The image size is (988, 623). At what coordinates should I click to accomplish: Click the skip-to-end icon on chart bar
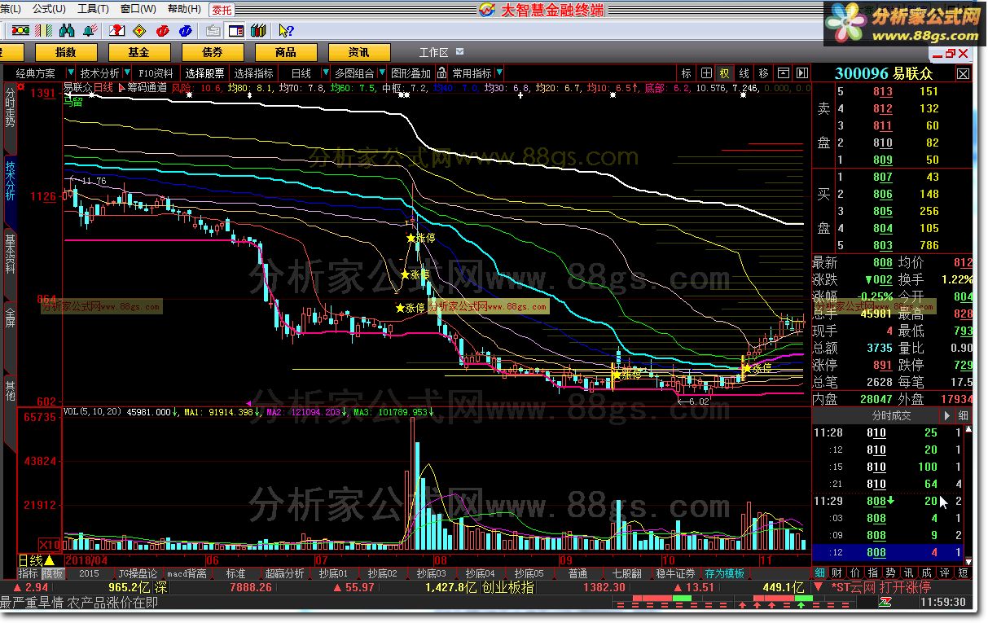pyautogui.click(x=801, y=73)
